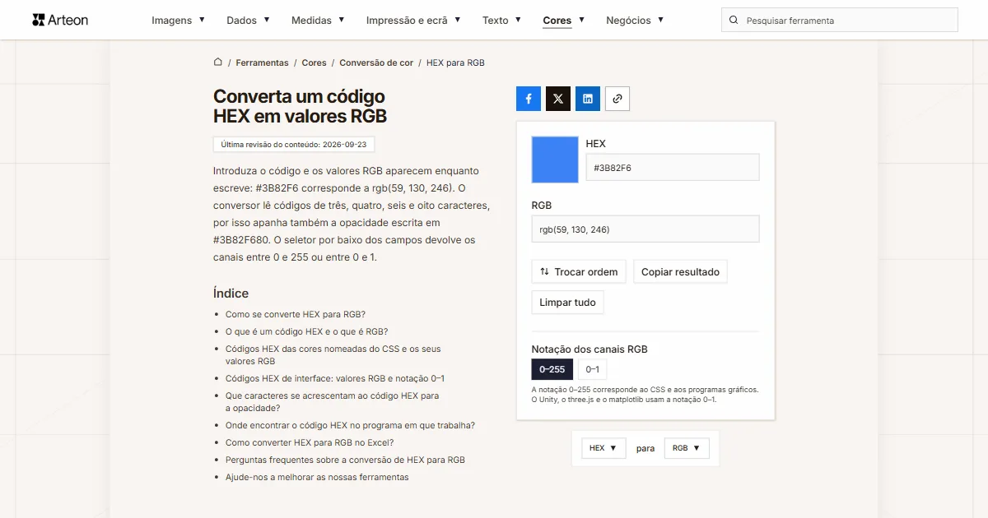Screen dimensions: 988x518
Task: Expand Impressão e ecrã menu
Action: click(413, 21)
